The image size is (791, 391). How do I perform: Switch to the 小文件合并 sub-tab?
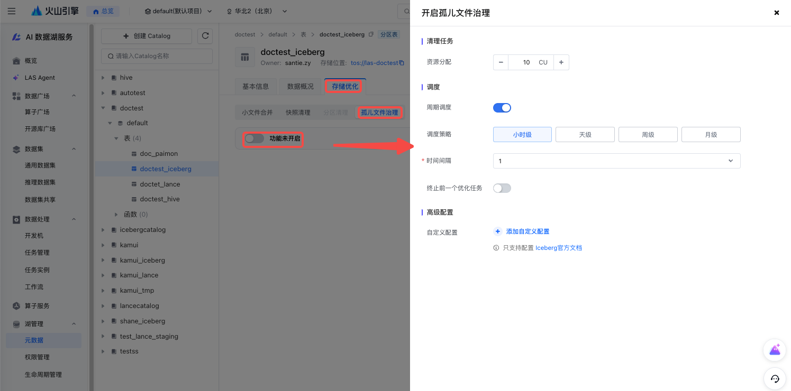pyautogui.click(x=258, y=113)
